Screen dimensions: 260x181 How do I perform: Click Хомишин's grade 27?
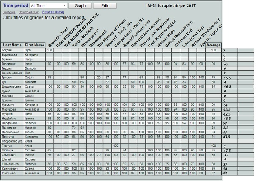[74, 155]
